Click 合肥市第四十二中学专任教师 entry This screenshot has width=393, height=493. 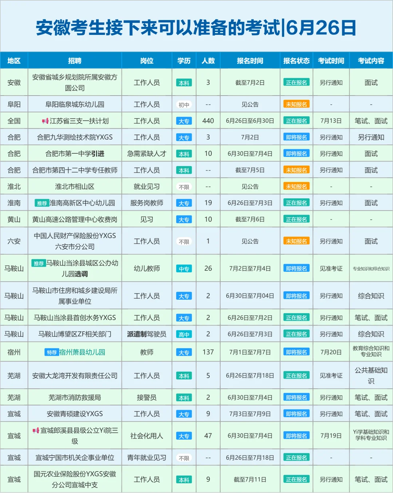[x=75, y=170]
